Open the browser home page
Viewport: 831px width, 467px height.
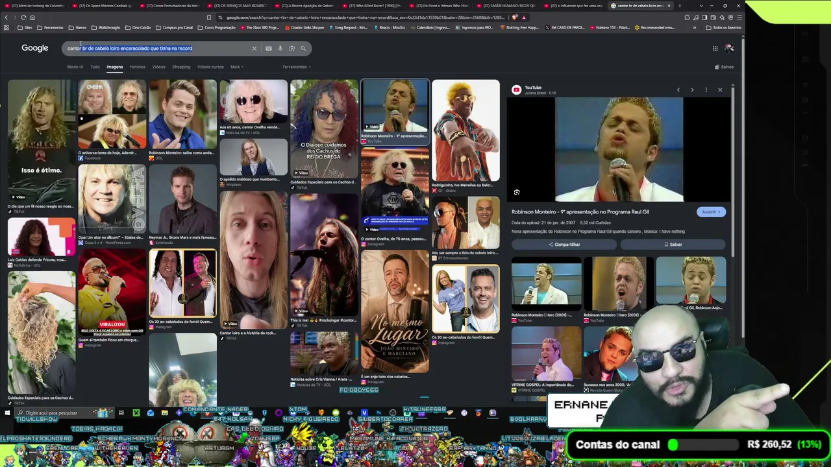[32, 18]
